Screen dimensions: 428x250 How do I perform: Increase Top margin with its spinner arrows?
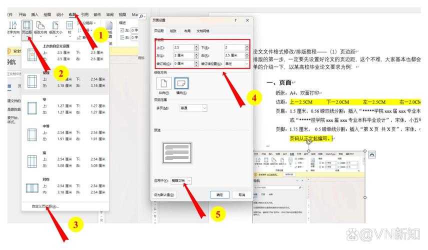[x=196, y=47]
